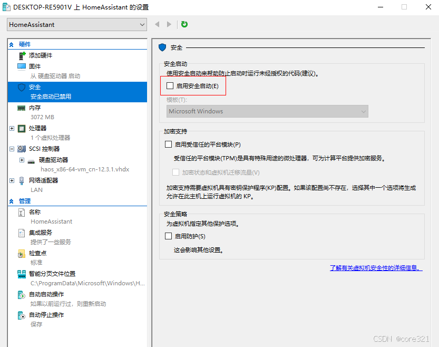Select the 固件 settings item
The width and height of the screenshot is (439, 347).
(x=35, y=66)
